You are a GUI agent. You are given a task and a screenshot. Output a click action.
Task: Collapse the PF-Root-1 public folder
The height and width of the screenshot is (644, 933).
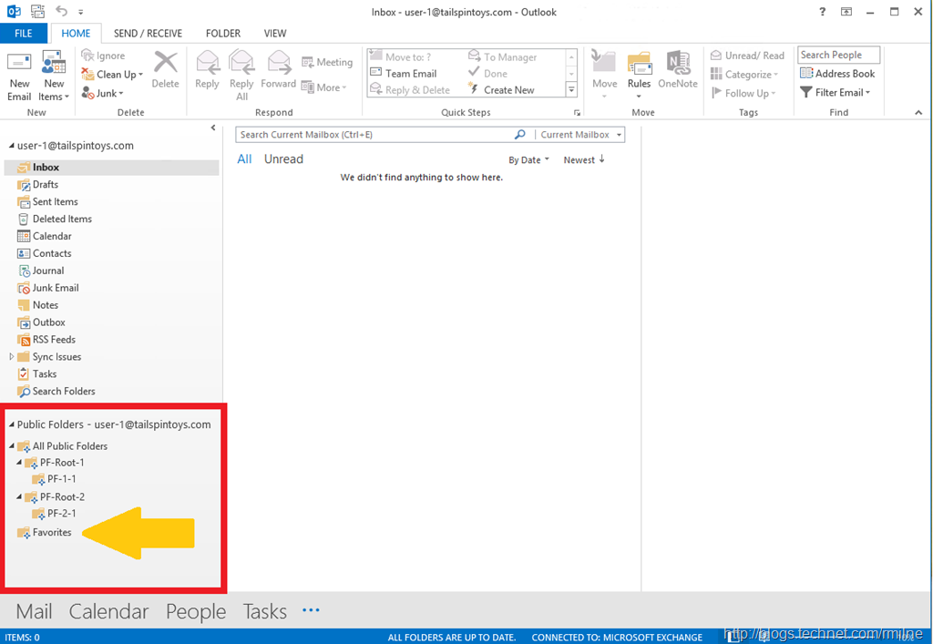(21, 462)
